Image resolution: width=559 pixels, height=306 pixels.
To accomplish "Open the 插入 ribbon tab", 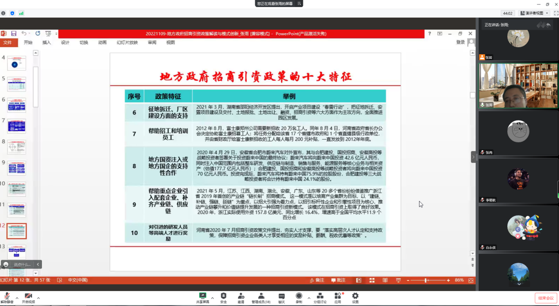I will [x=47, y=42].
